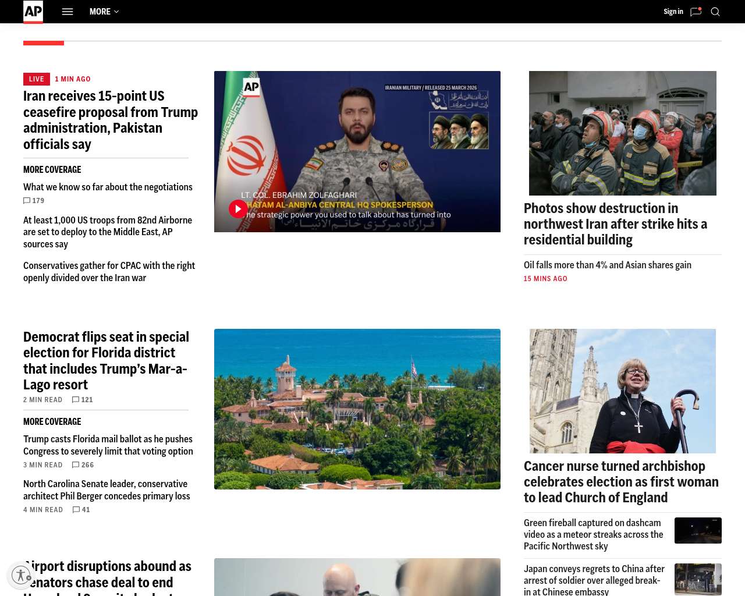This screenshot has width=745, height=596.
Task: Read Democrat flips seat in Florida headline
Action: click(x=106, y=361)
